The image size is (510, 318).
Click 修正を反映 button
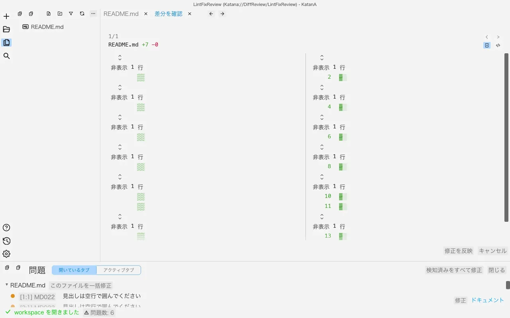coord(459,251)
